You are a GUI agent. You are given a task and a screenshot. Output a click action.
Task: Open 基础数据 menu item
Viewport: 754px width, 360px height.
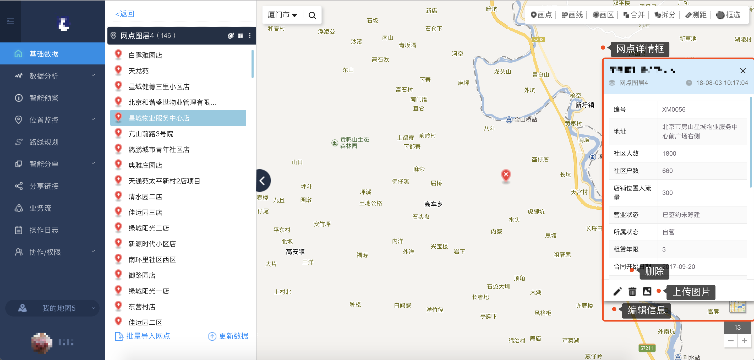coord(52,54)
